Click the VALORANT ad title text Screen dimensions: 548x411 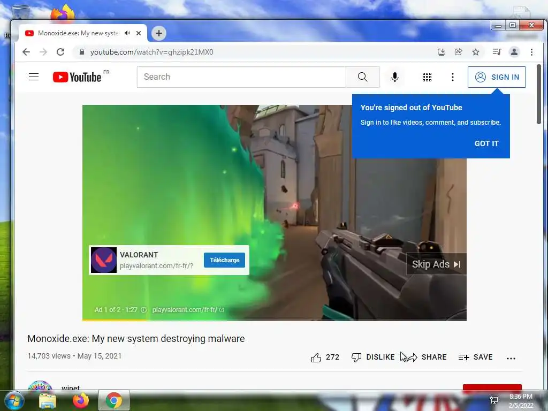[x=139, y=255]
